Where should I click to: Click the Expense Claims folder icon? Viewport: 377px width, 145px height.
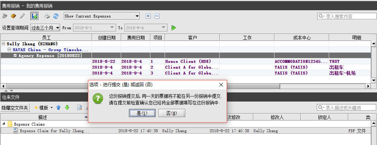pos(10,124)
